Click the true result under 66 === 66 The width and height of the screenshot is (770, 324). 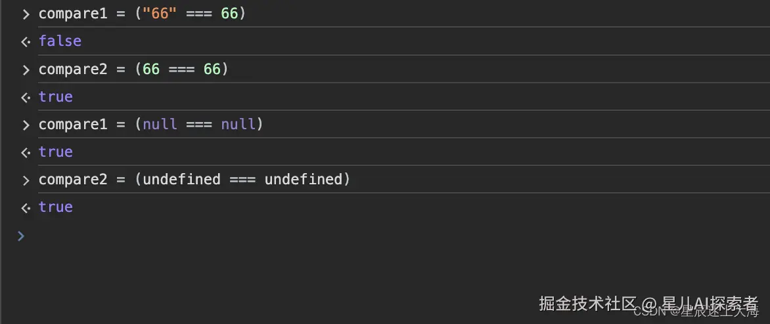pyautogui.click(x=55, y=96)
